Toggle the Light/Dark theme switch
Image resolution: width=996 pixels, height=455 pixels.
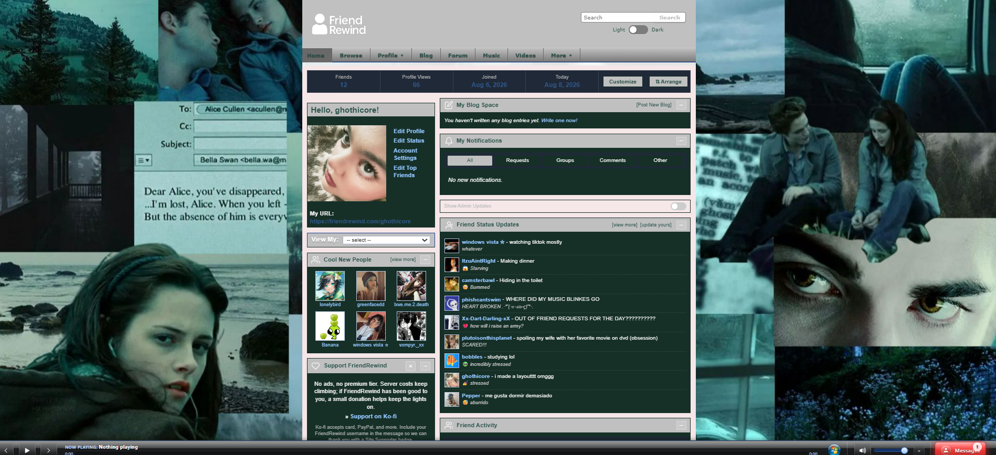click(x=638, y=30)
